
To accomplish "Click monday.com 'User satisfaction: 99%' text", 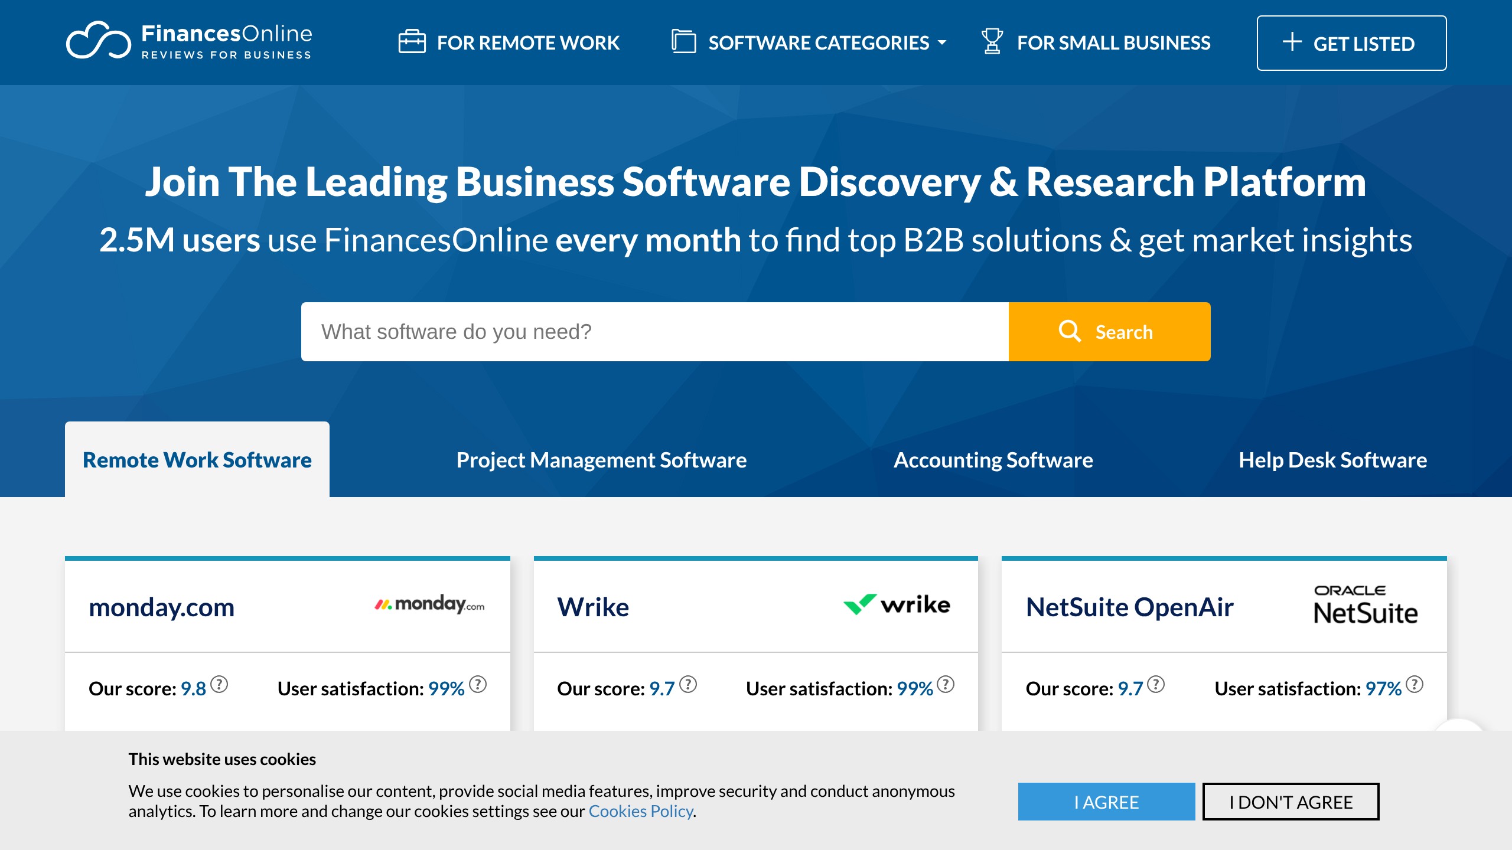I will 371,688.
